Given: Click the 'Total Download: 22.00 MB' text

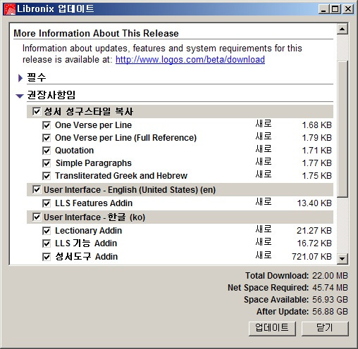Looking at the screenshot, I should tap(297, 276).
